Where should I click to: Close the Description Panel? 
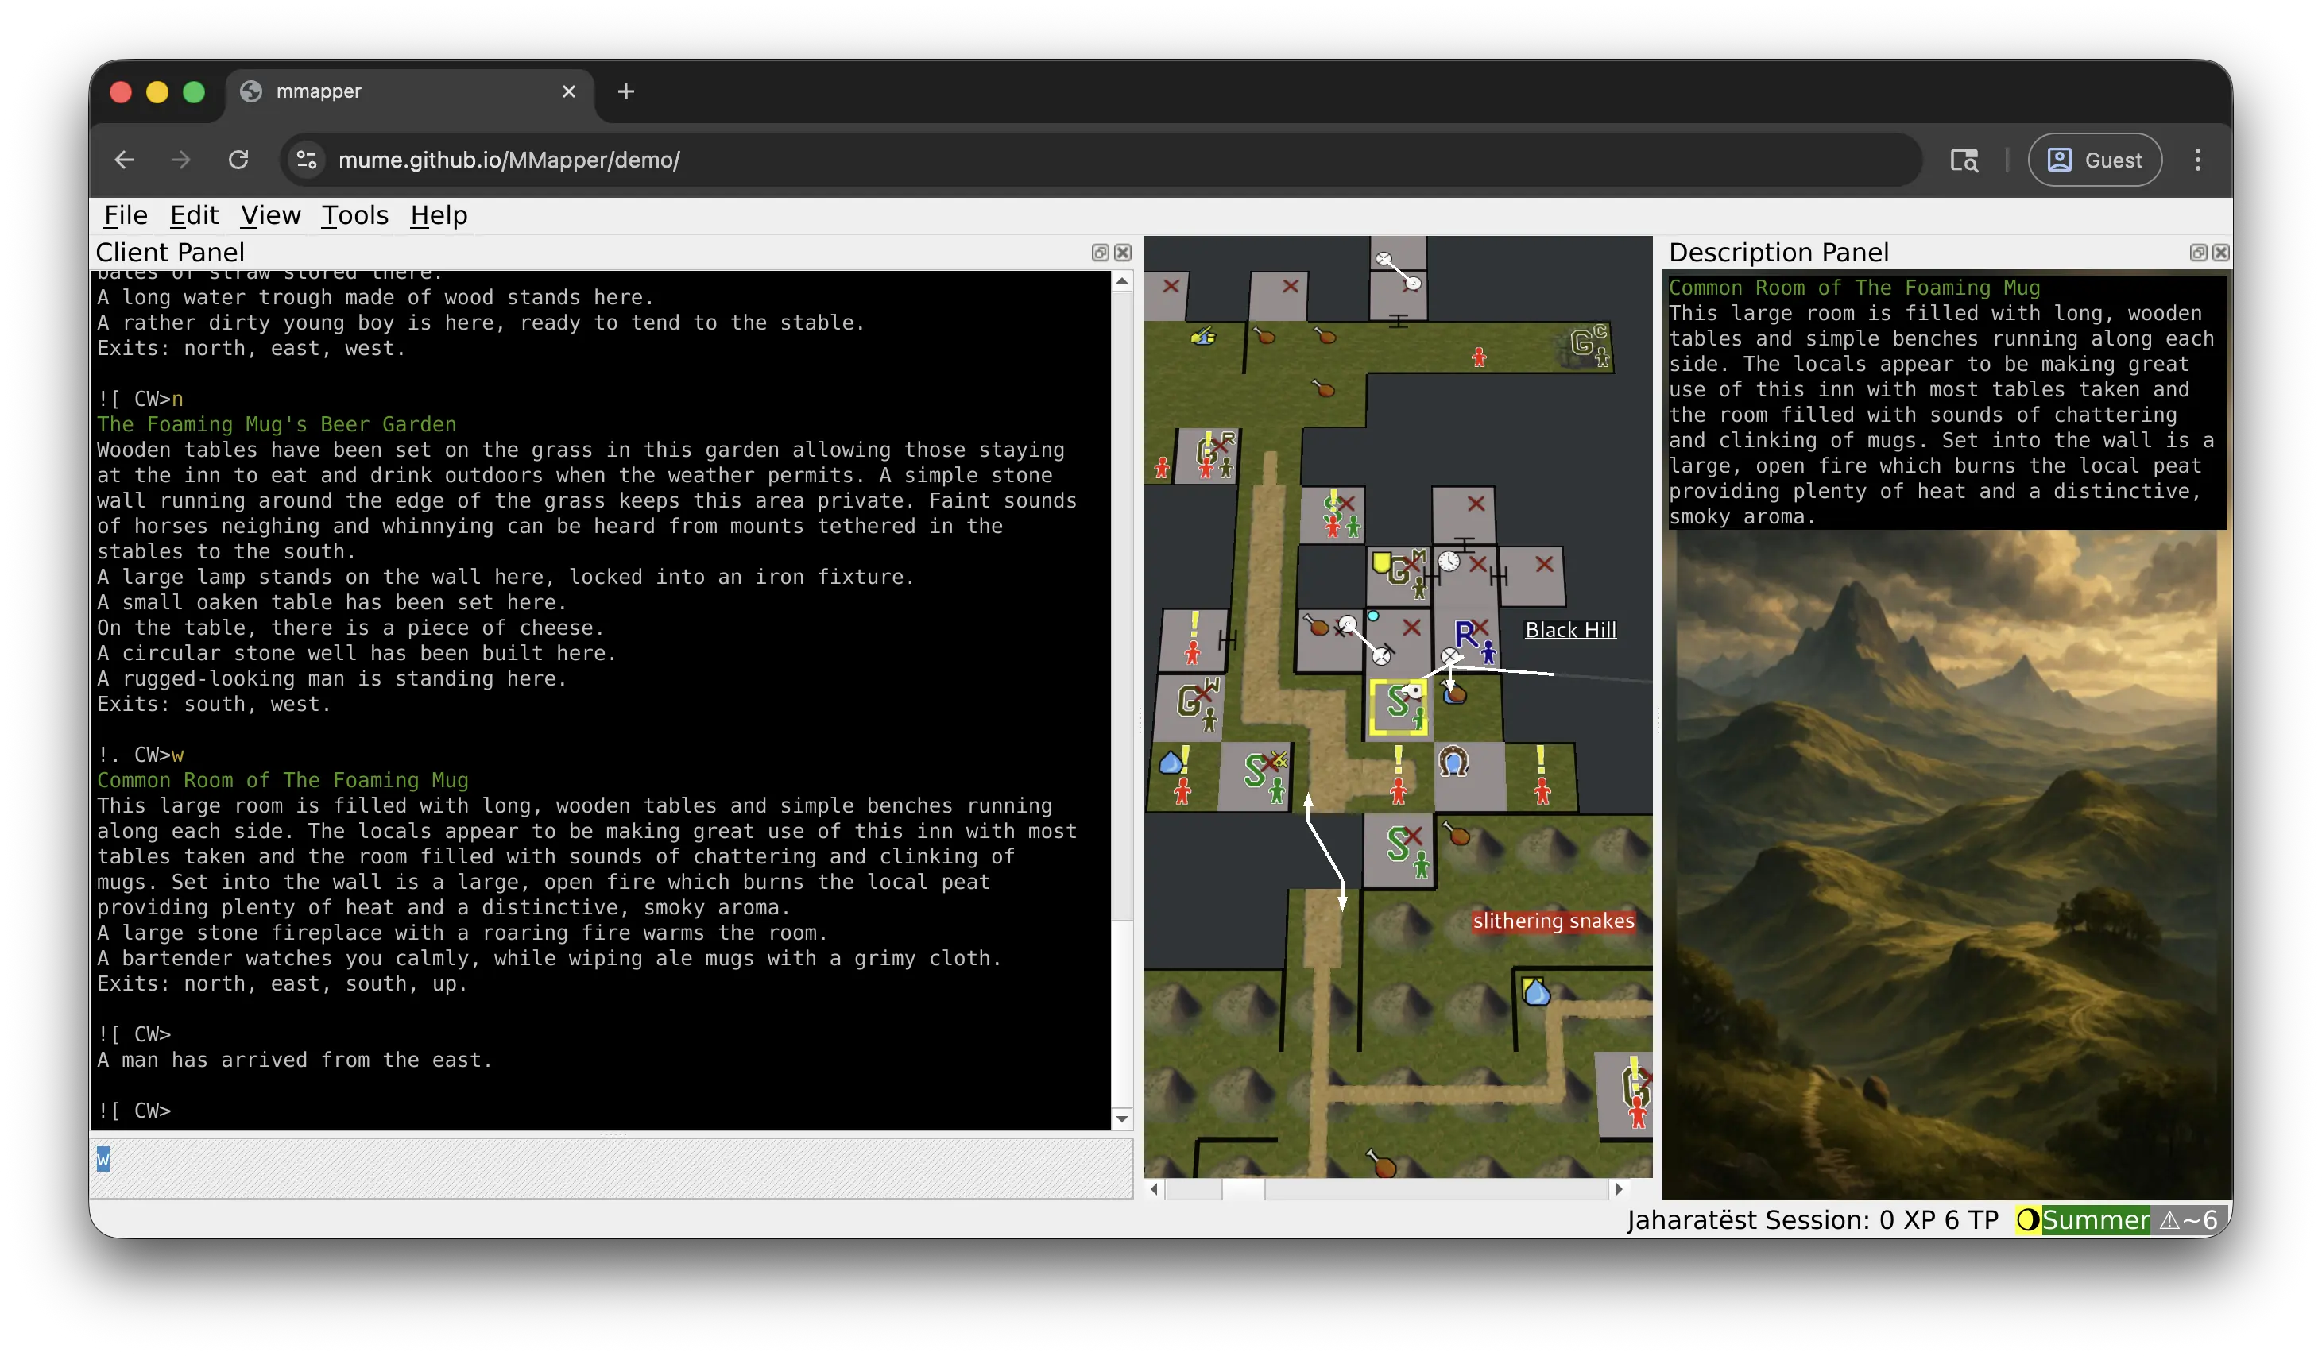coord(2220,253)
